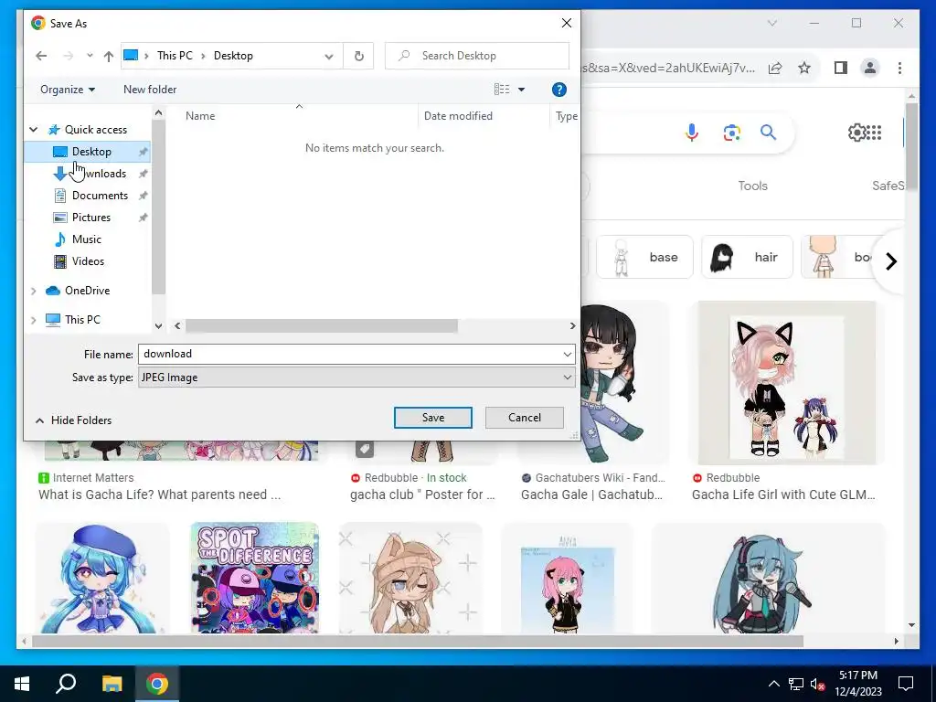Click This PC in address breadcrumb
Screen dimensions: 936x702
click(175, 56)
